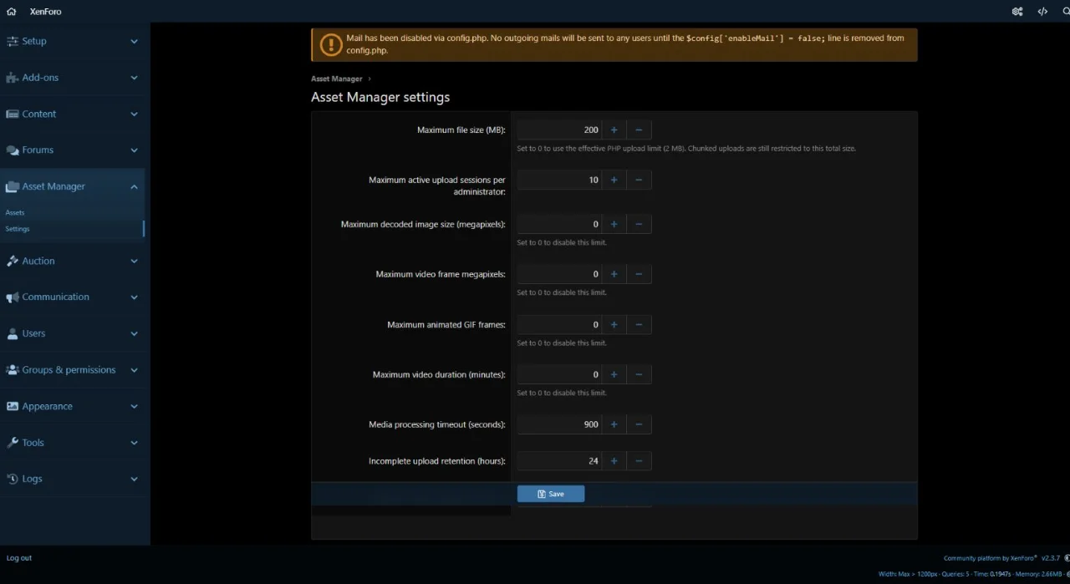The height and width of the screenshot is (584, 1070).
Task: Expand the Users section chevron
Action: coord(134,333)
